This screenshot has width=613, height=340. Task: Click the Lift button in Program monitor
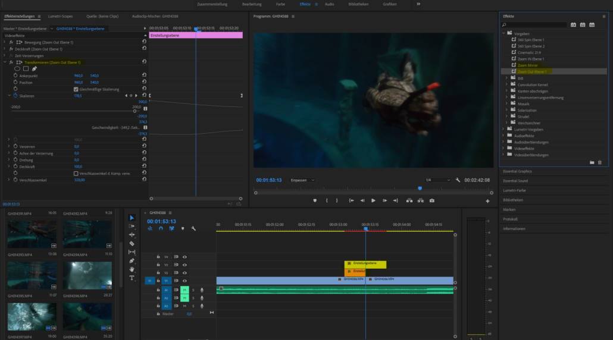pos(409,201)
